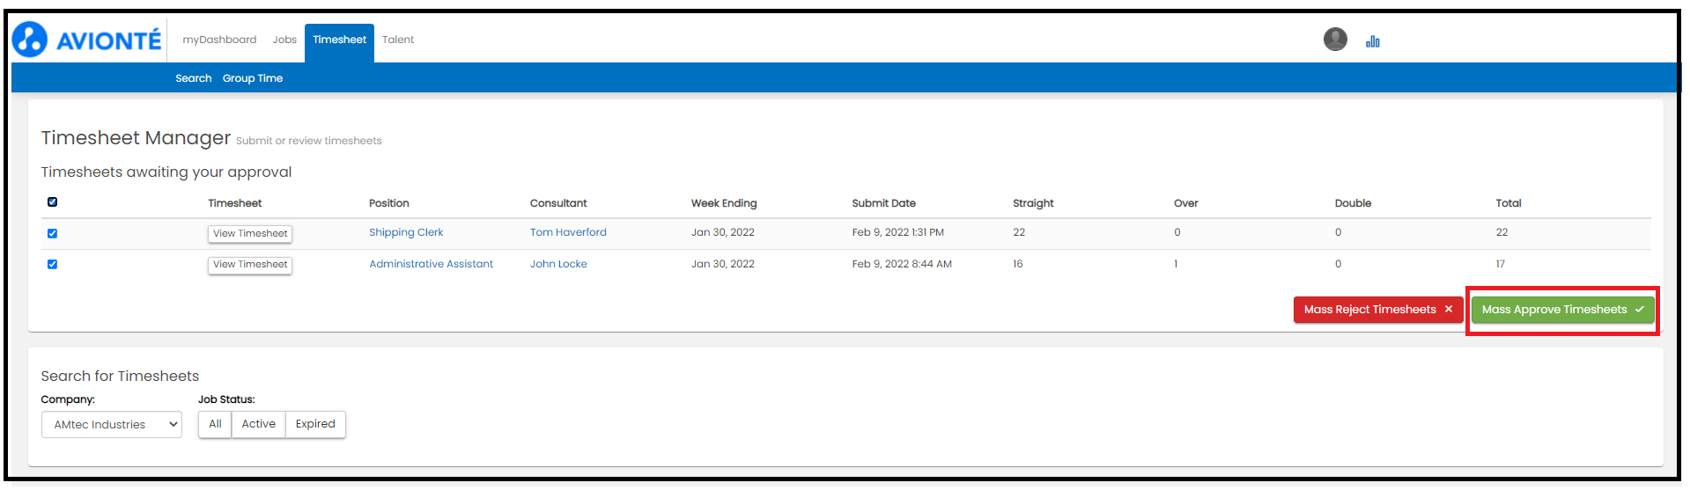The width and height of the screenshot is (1690, 490).
Task: Click submit date Feb 9, 2022 1:31 PM
Action: point(897,232)
